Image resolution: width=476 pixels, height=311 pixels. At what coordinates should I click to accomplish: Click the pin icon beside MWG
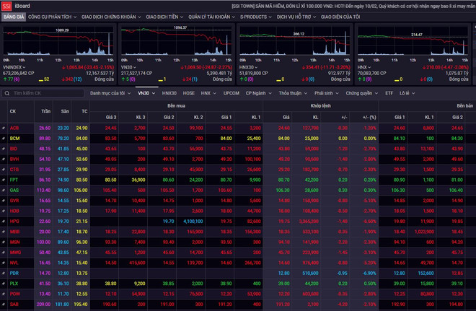coord(4,253)
